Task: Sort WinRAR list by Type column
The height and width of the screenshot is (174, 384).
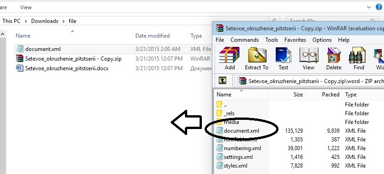Action: (x=351, y=95)
